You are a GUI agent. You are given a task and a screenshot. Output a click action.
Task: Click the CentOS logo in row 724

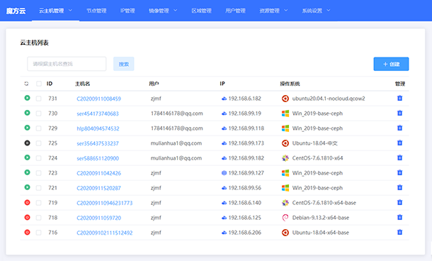pos(285,158)
